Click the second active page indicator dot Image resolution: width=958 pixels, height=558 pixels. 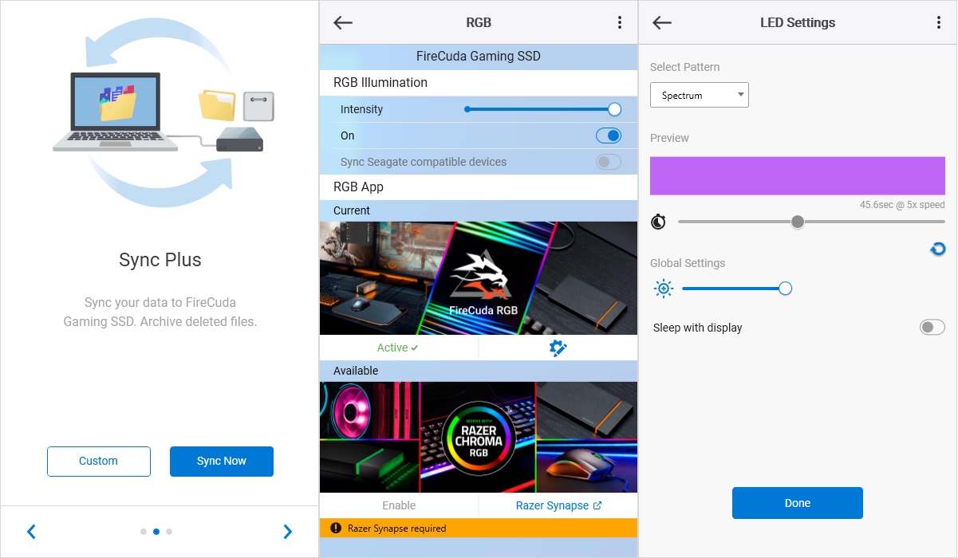click(156, 532)
